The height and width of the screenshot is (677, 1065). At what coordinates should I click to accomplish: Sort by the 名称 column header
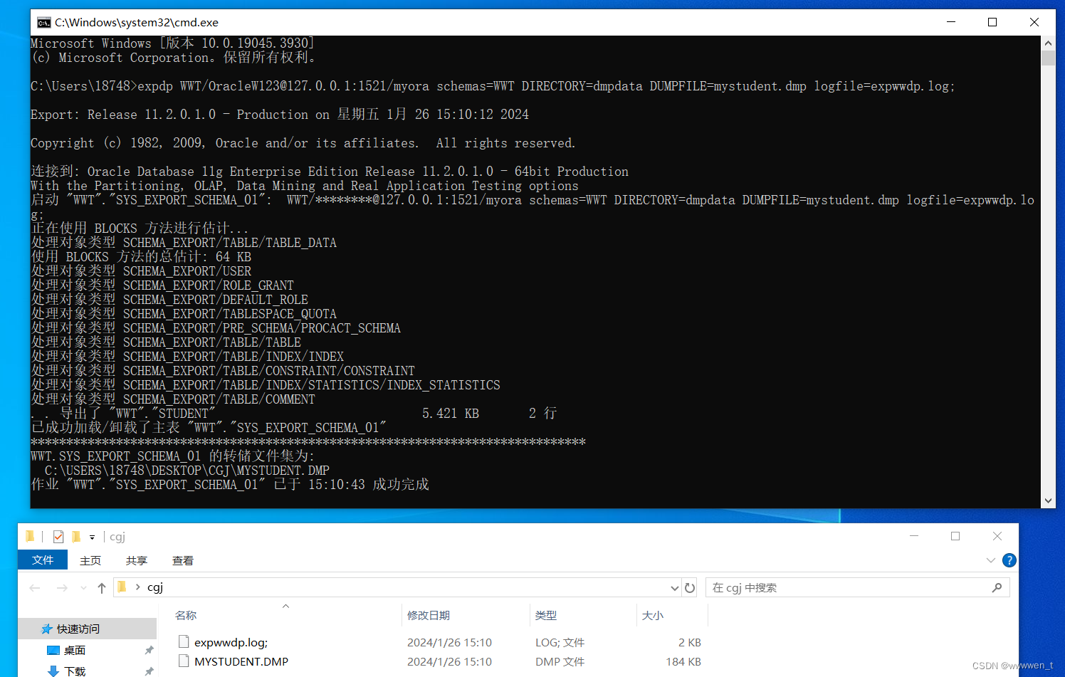[x=186, y=615]
